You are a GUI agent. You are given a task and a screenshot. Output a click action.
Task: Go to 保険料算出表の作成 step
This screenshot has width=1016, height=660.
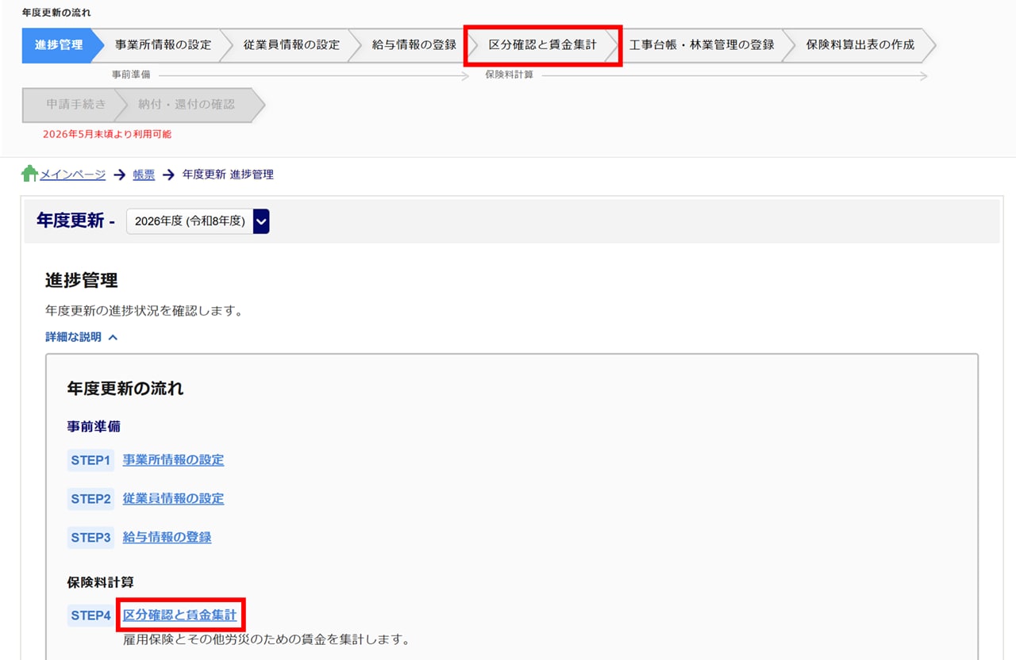click(860, 45)
